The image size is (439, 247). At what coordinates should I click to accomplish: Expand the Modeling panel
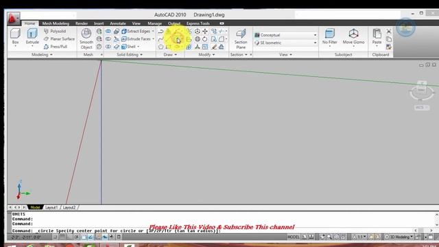[42, 55]
